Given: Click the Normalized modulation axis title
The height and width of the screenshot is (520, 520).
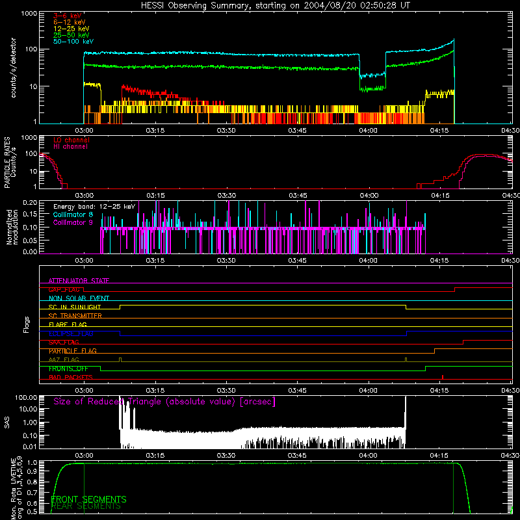Looking at the screenshot, I should tap(12, 227).
